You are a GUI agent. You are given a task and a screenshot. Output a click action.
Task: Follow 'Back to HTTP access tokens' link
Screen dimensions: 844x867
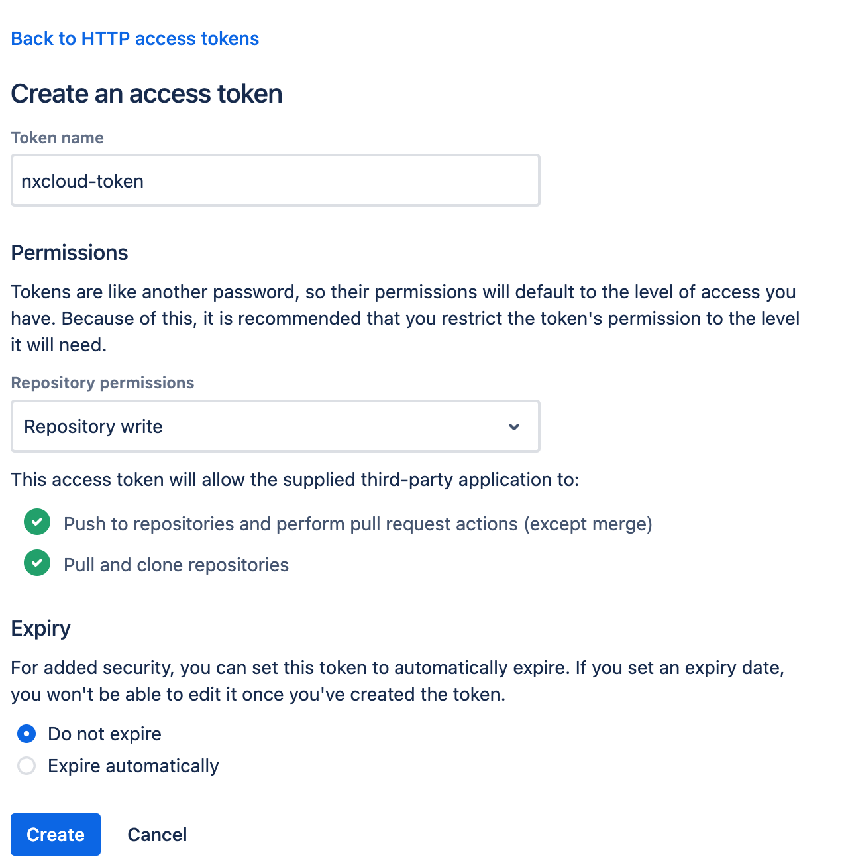(134, 38)
